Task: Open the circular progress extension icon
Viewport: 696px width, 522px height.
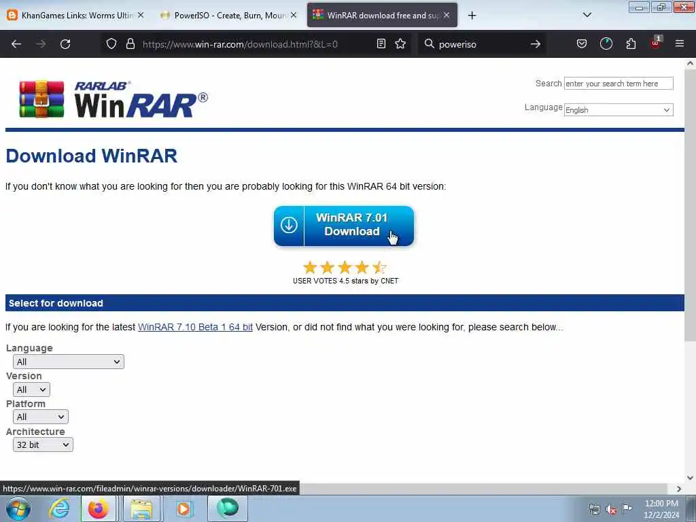Action: tap(606, 43)
